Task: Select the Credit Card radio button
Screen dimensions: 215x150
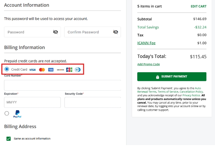Action: pos(7,69)
